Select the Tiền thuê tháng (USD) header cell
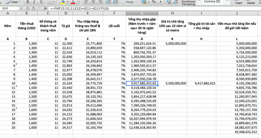The height and width of the screenshot is (138, 261). tap(27, 26)
